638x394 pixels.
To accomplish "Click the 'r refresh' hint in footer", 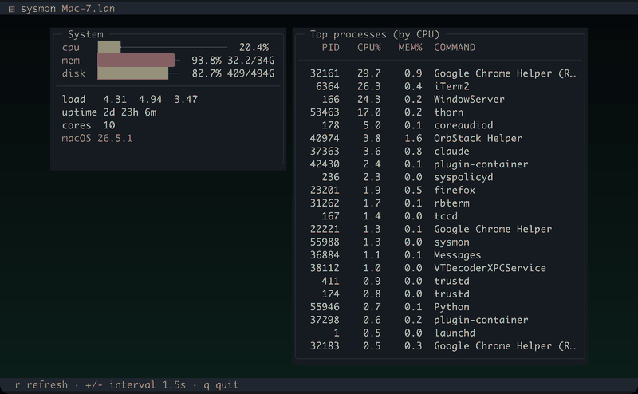I will click(41, 384).
